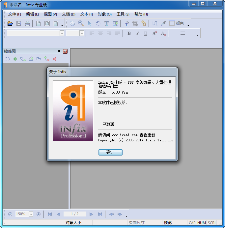This screenshot has height=228, width=225.
Task: Toggle italic formatting
Action: click(137, 34)
